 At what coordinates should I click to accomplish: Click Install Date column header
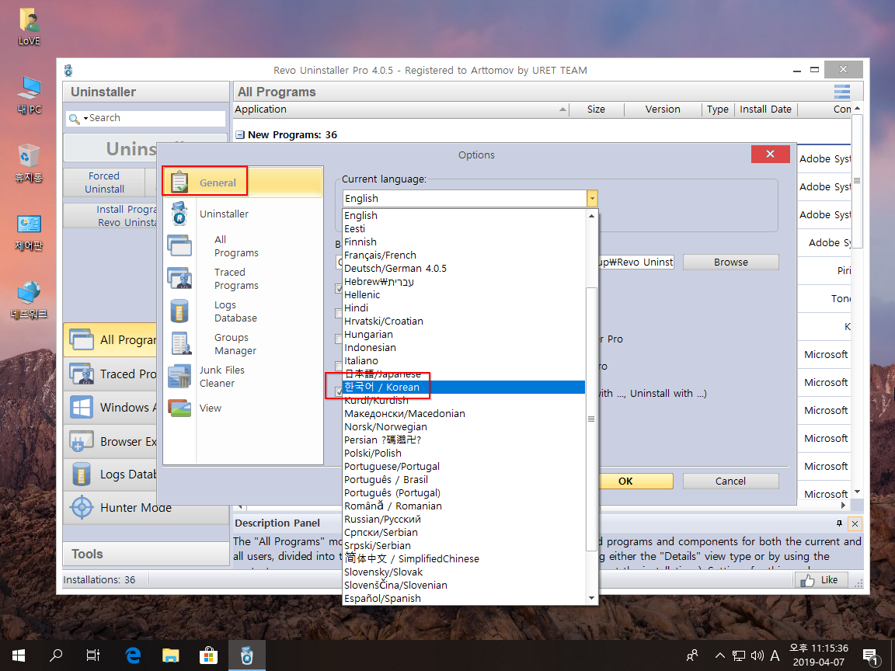[765, 109]
